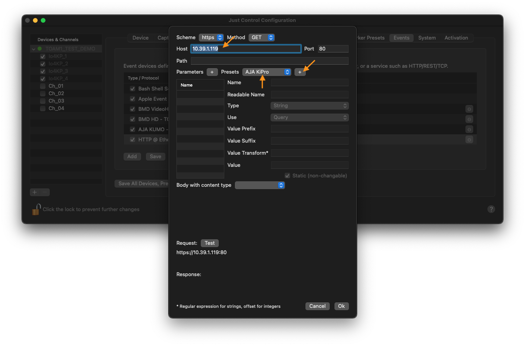This screenshot has width=525, height=347.
Task: Open the Use Query dropdown
Action: tap(309, 117)
